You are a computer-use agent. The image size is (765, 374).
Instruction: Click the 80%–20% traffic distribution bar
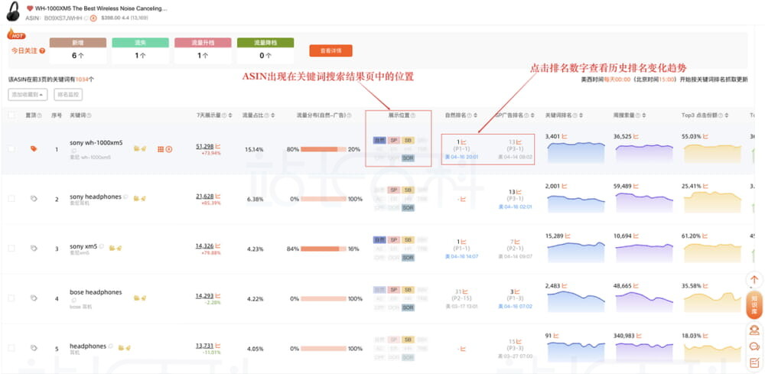click(x=324, y=149)
